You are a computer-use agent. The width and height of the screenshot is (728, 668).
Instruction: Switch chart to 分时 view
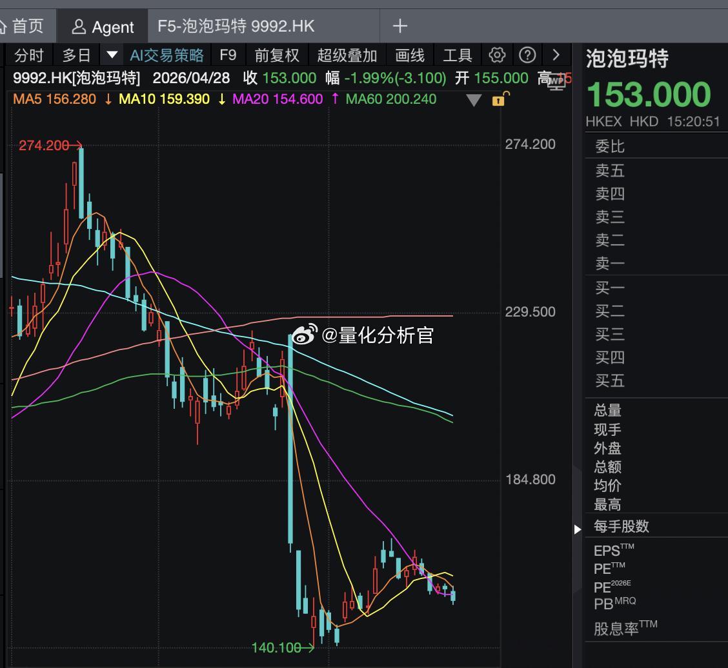[29, 55]
